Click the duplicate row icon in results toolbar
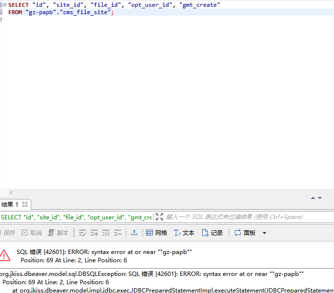This screenshot has height=293, width=334. tap(106, 233)
